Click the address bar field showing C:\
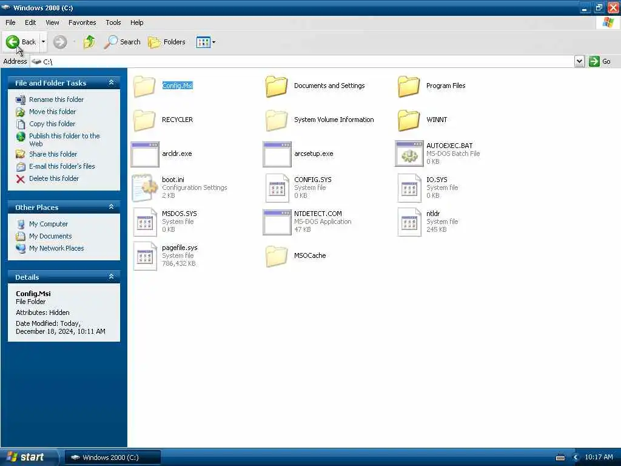The image size is (621, 466). pyautogui.click(x=302, y=61)
